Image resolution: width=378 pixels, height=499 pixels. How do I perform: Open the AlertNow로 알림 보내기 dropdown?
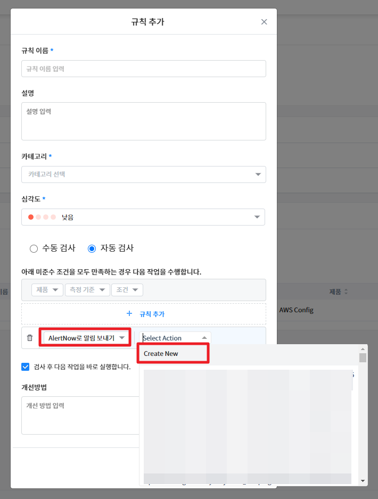tap(86, 338)
